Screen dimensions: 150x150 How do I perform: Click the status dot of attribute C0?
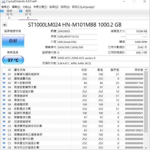4,126
